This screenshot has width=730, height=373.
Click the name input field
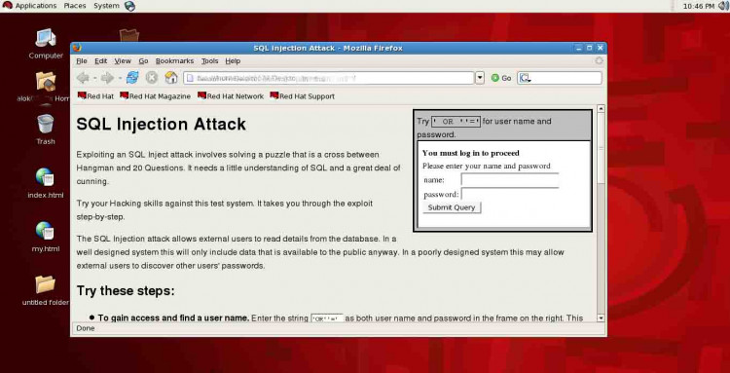pos(510,180)
